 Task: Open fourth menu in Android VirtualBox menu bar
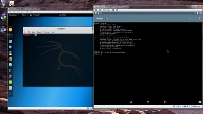108,10
